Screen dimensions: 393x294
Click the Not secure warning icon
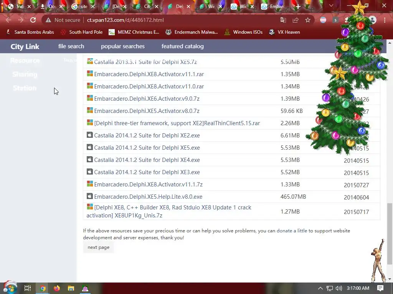pos(48,20)
